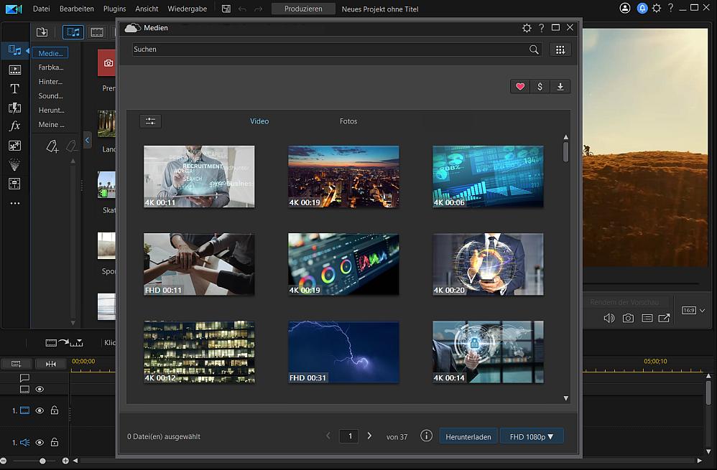Adjust preview volume speaker icon
Image resolution: width=717 pixels, height=470 pixels.
pos(609,318)
